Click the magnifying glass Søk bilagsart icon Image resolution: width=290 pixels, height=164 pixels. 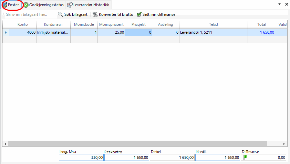[60, 14]
